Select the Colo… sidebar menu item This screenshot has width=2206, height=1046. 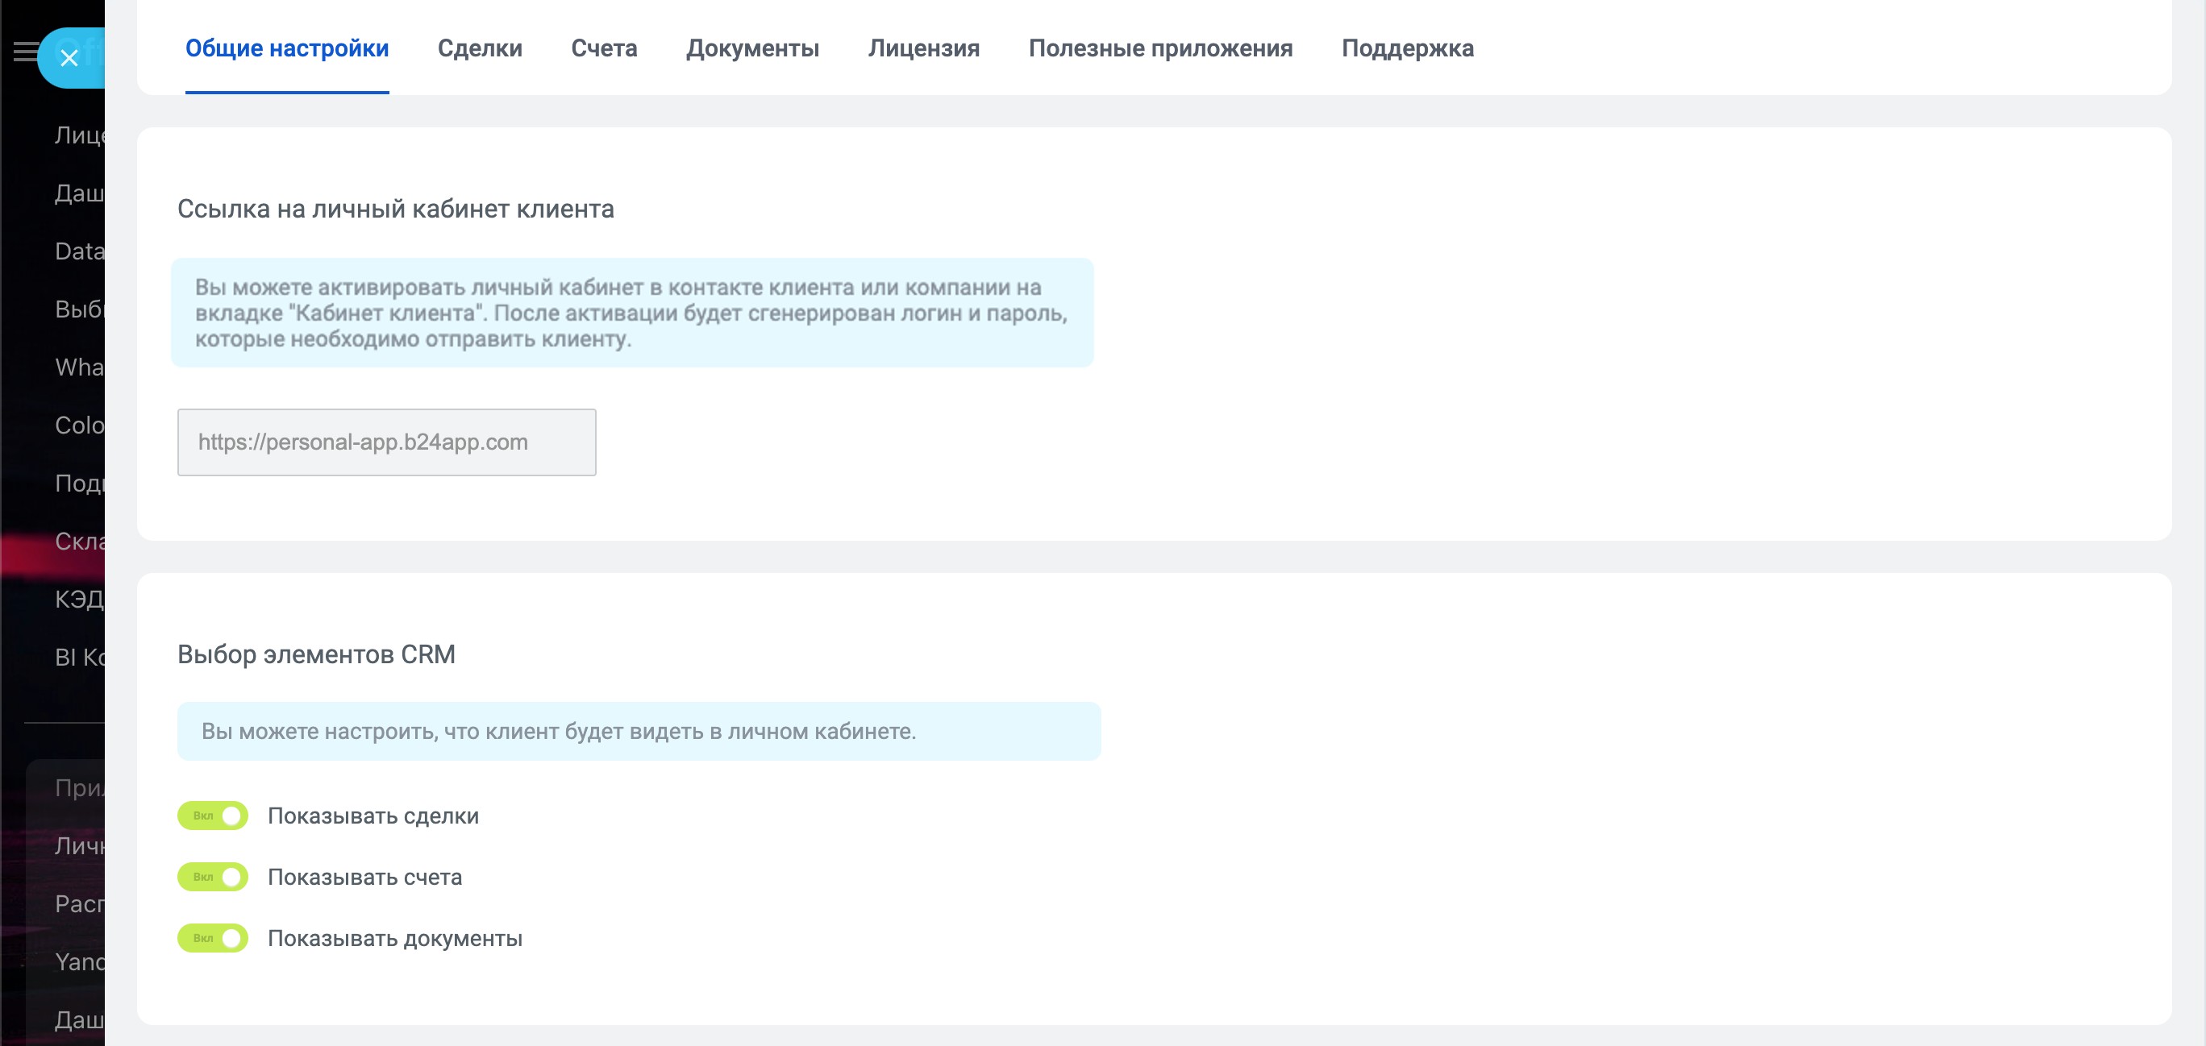[x=79, y=425]
